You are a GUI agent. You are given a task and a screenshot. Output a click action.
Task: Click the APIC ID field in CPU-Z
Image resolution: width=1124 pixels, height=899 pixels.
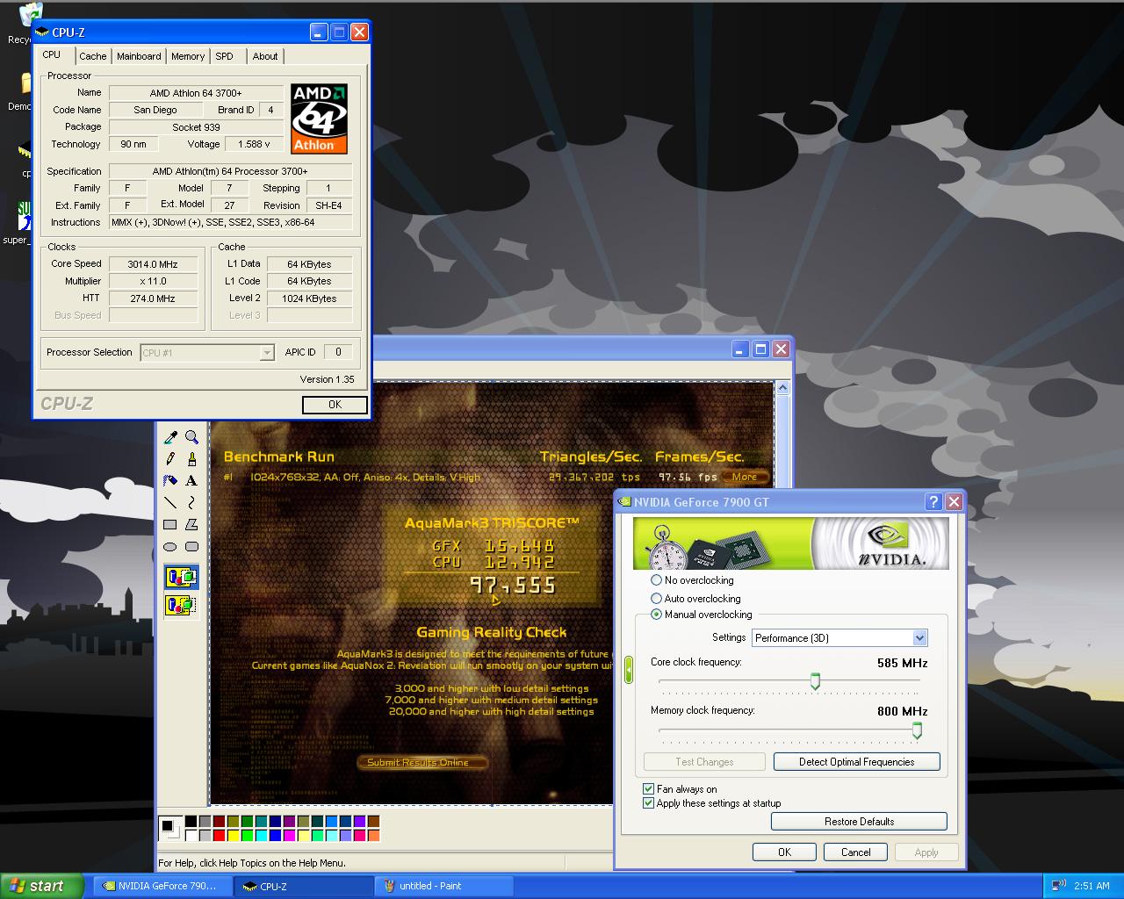coord(338,352)
